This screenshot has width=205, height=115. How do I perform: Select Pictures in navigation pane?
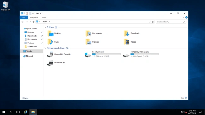click(x=31, y=43)
